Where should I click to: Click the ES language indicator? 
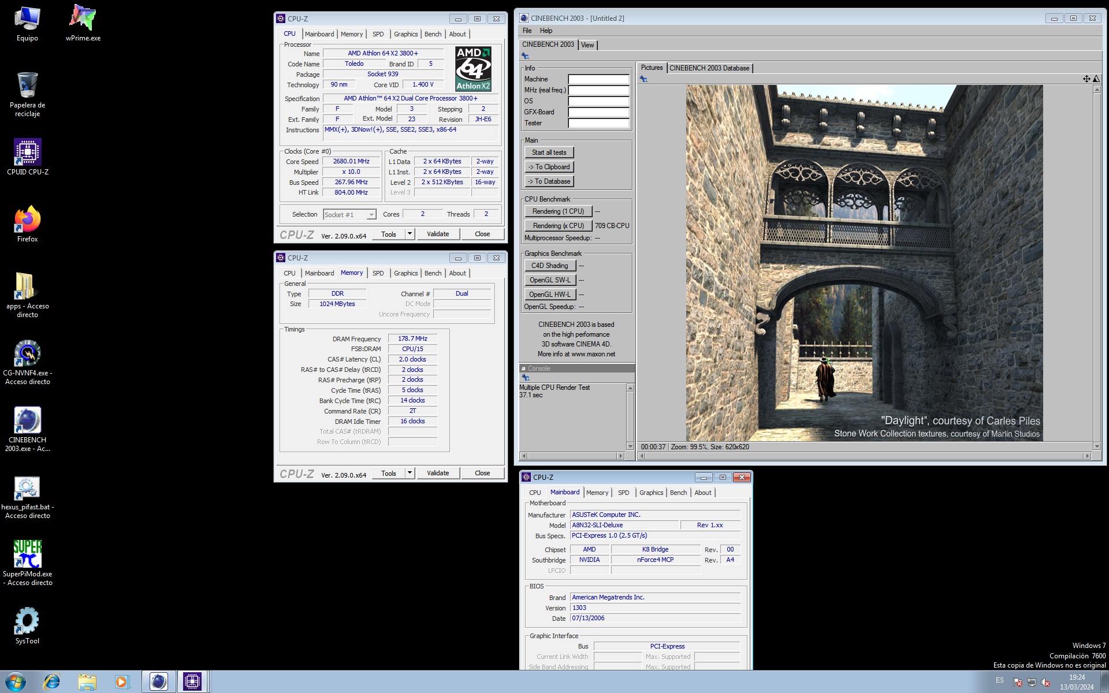(999, 681)
